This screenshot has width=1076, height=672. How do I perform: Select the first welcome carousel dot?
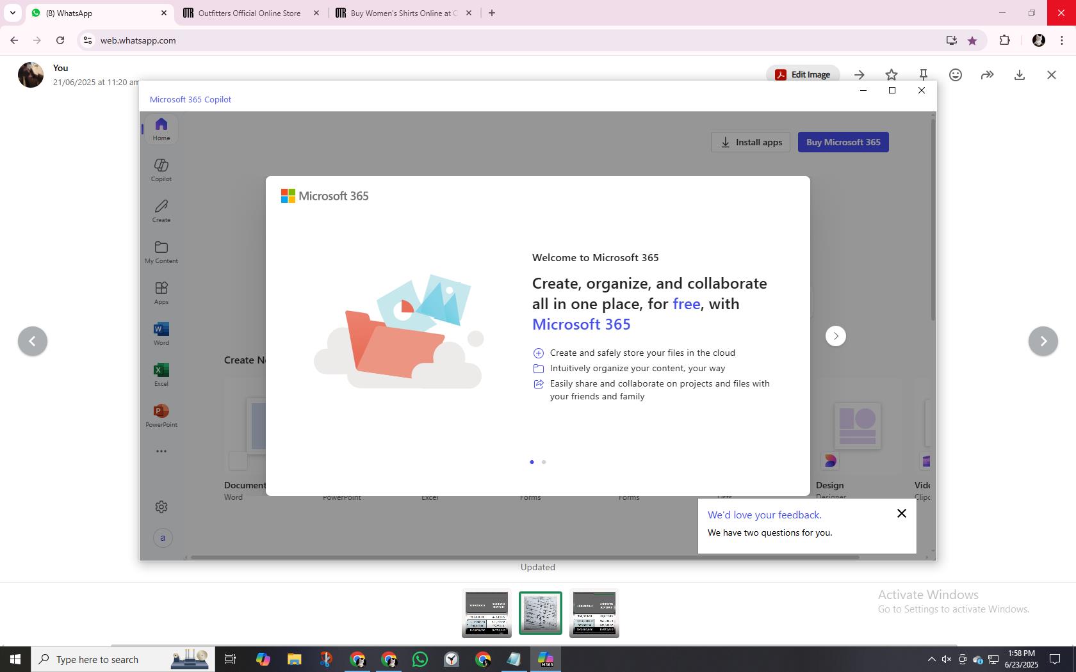click(532, 462)
